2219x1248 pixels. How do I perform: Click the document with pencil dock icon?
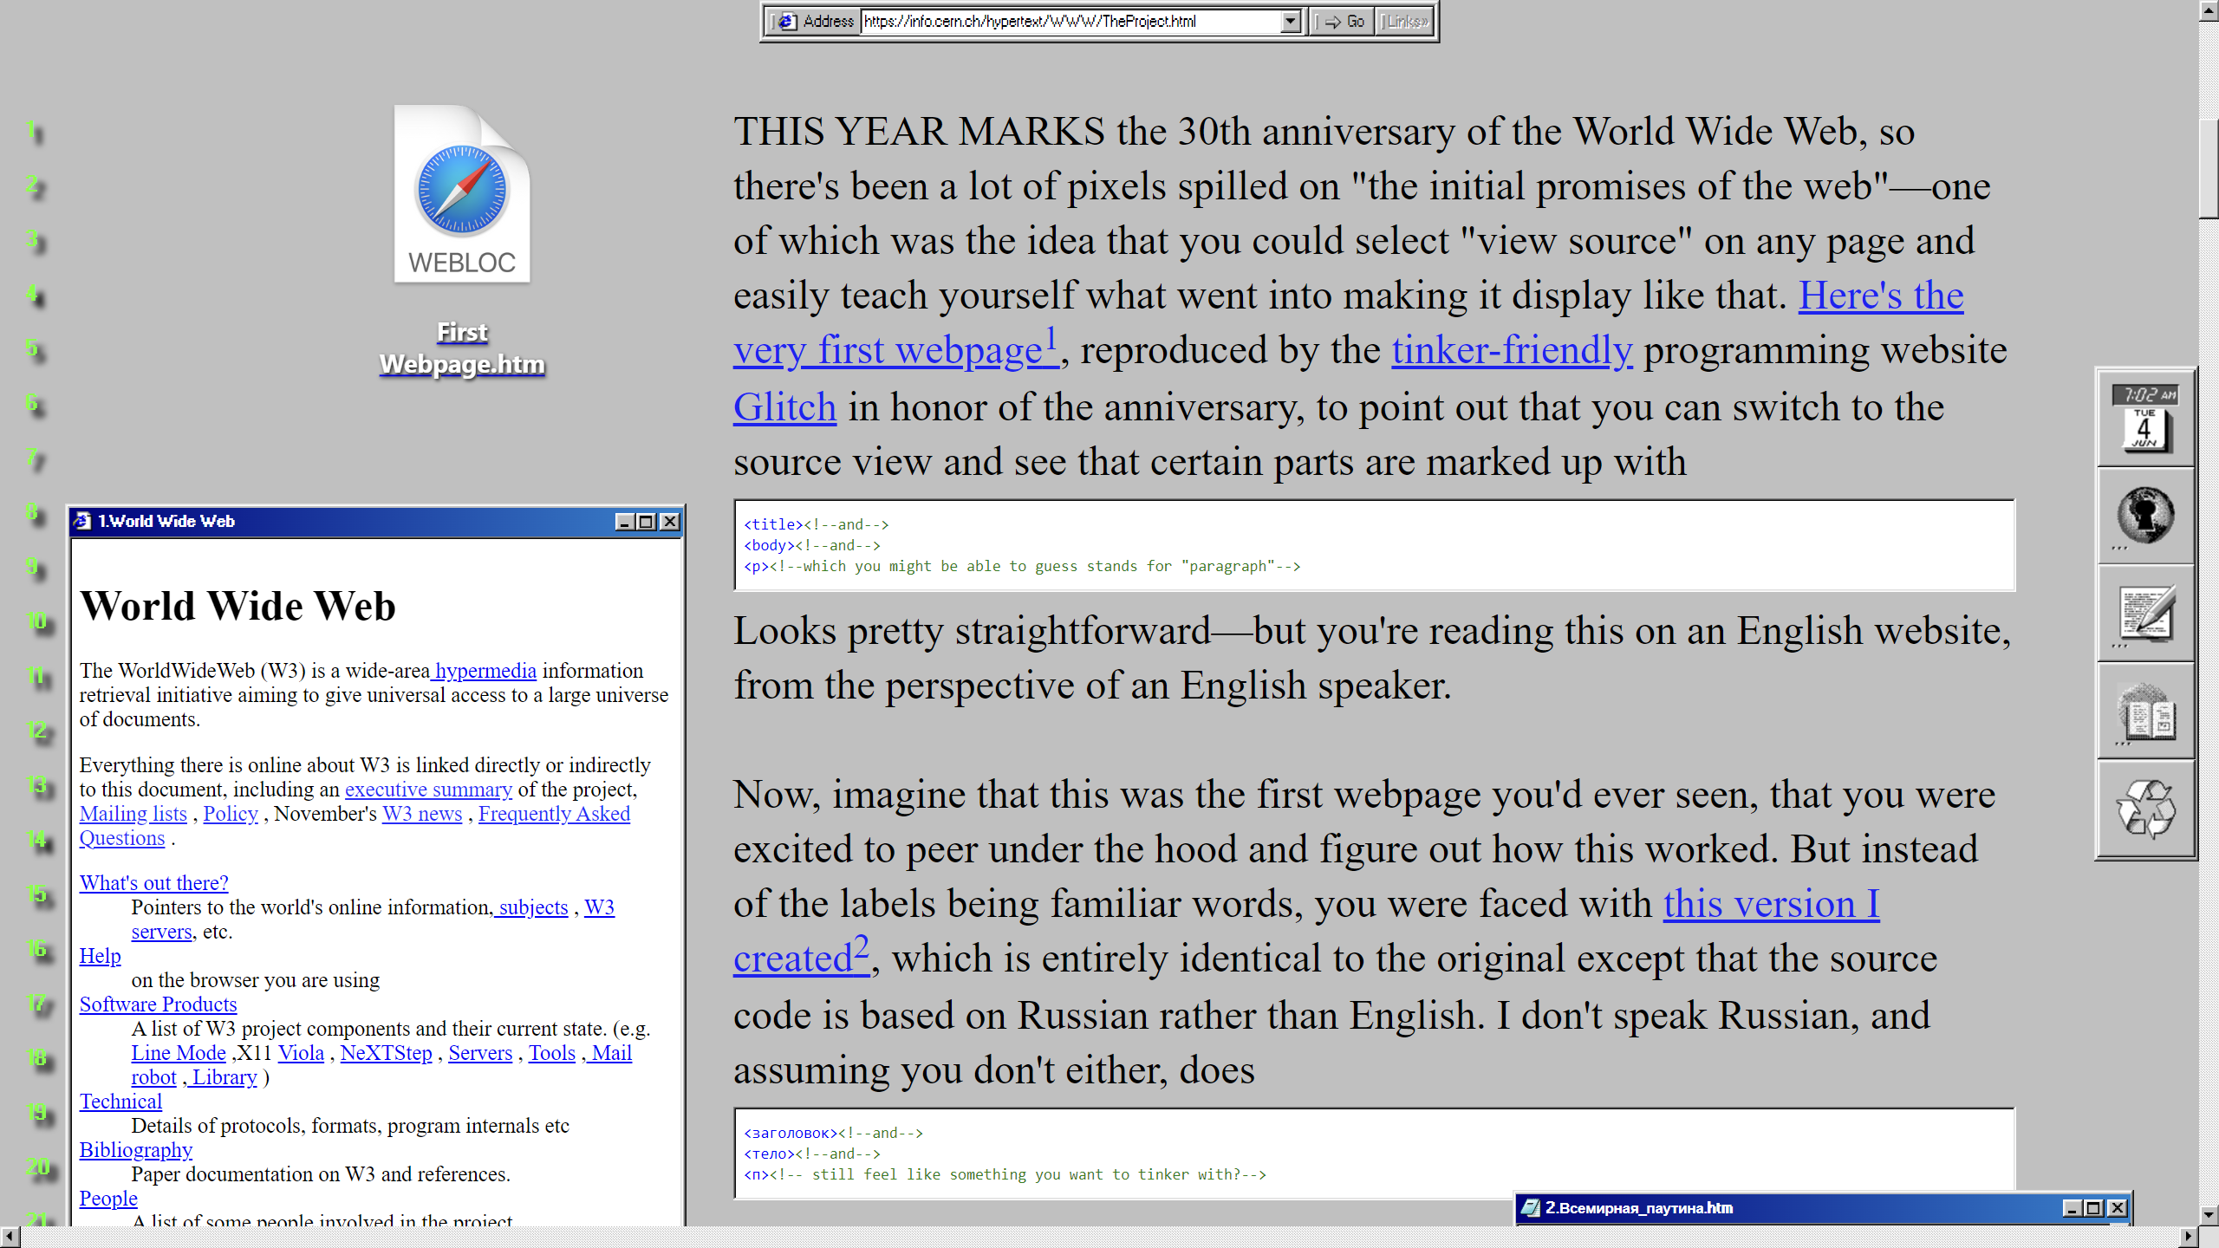click(x=2145, y=614)
